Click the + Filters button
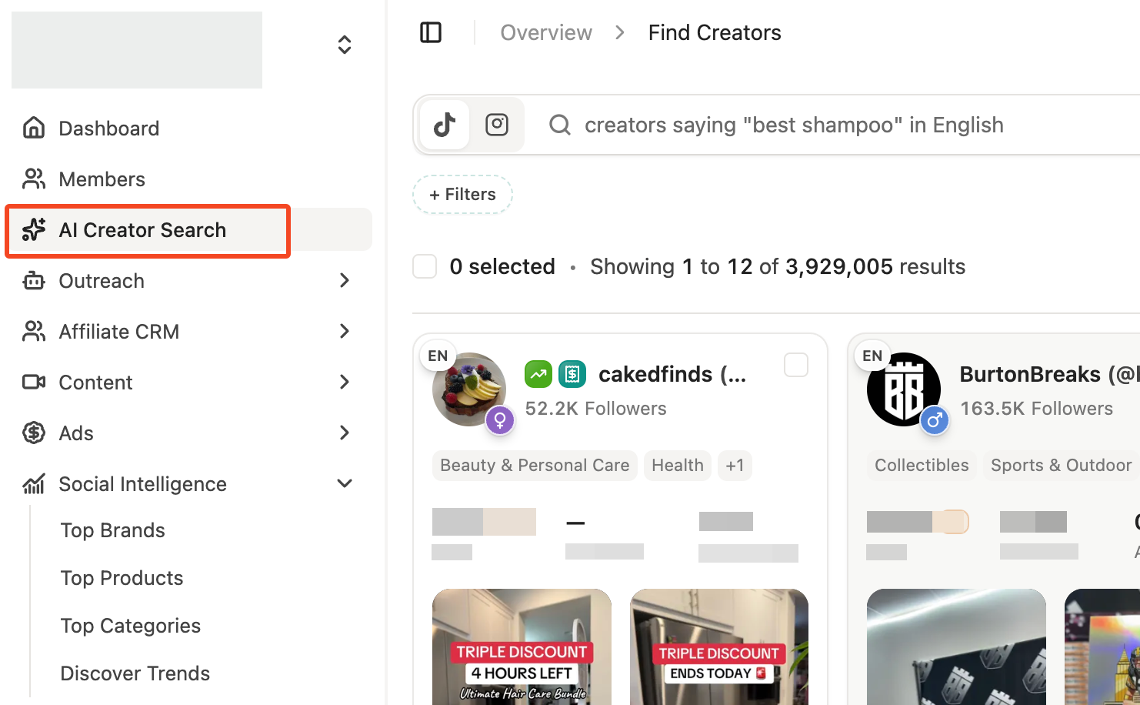 point(463,194)
